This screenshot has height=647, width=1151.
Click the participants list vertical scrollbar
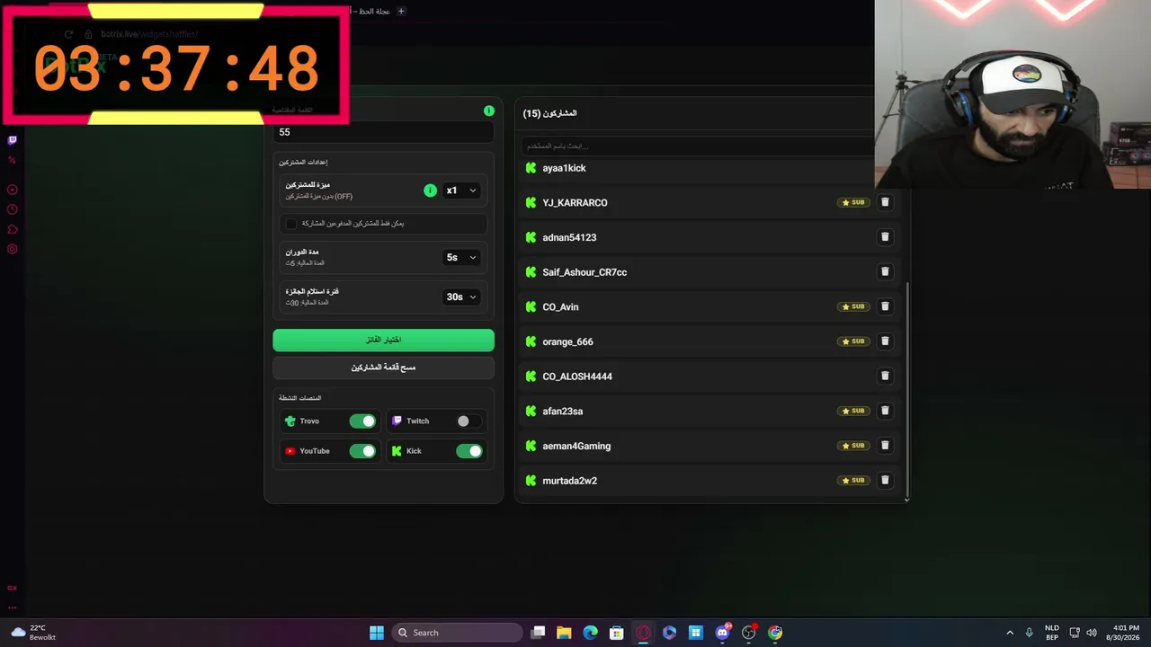click(x=906, y=391)
